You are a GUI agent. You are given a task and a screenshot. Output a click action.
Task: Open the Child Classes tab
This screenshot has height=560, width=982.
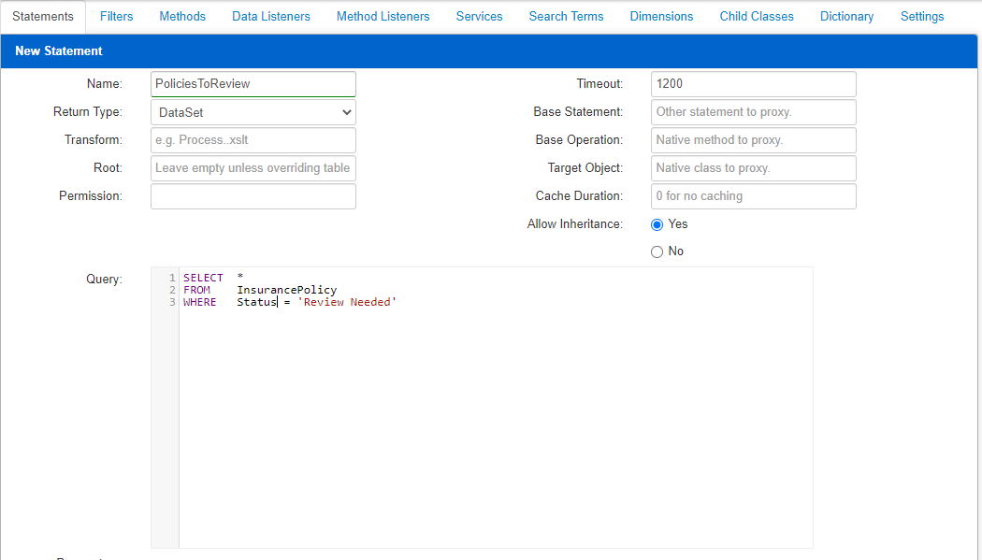pyautogui.click(x=757, y=17)
